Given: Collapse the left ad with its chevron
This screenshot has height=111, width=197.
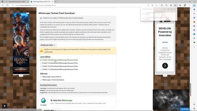Looking at the screenshot, I should point(21,76).
